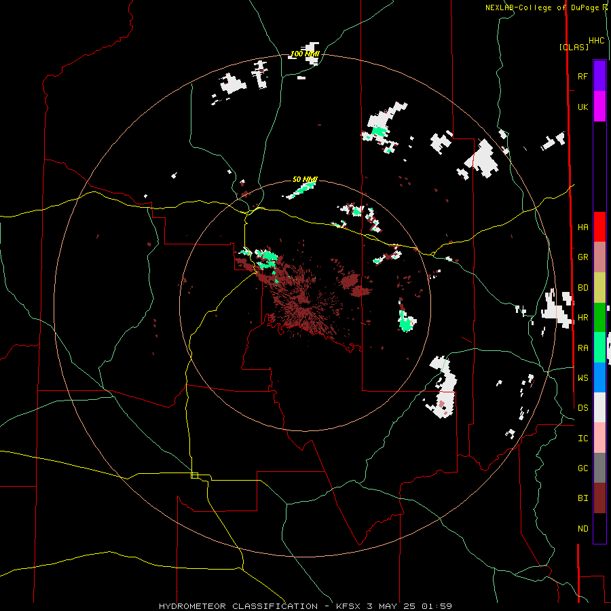Click the WS blue legend swatch

tap(599, 377)
